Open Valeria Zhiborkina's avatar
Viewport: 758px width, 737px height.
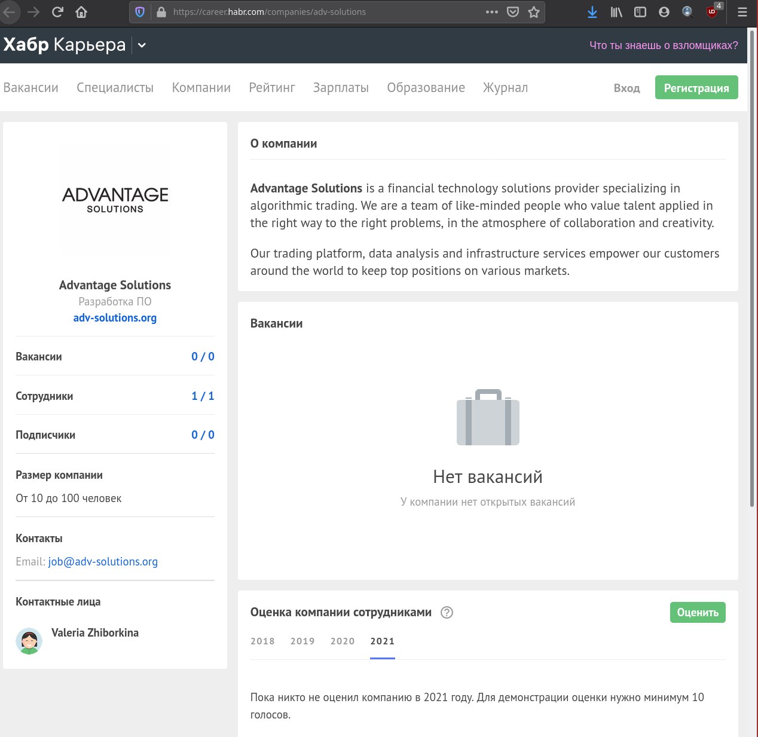(x=29, y=641)
